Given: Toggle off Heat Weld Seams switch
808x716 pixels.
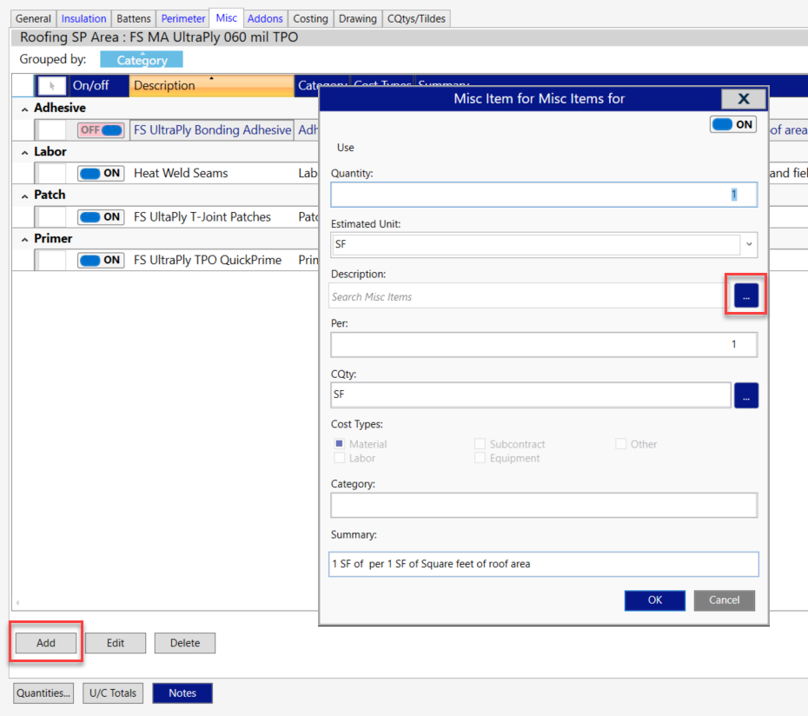Looking at the screenshot, I should 101,173.
